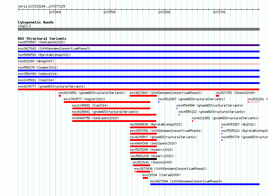
Task: Click the DGV Structural Variants track title
Action: click(42, 39)
